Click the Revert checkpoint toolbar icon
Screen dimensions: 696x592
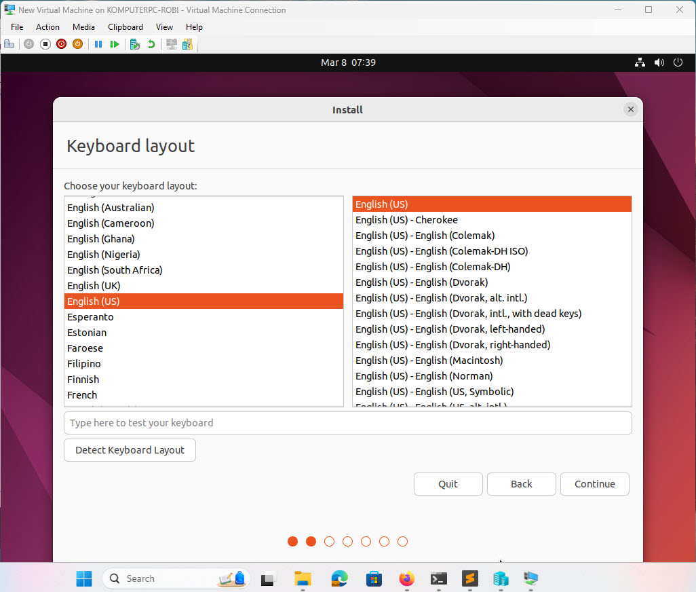(x=151, y=43)
